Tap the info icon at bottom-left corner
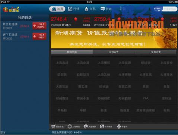This screenshot has height=135, width=178. click(3, 132)
